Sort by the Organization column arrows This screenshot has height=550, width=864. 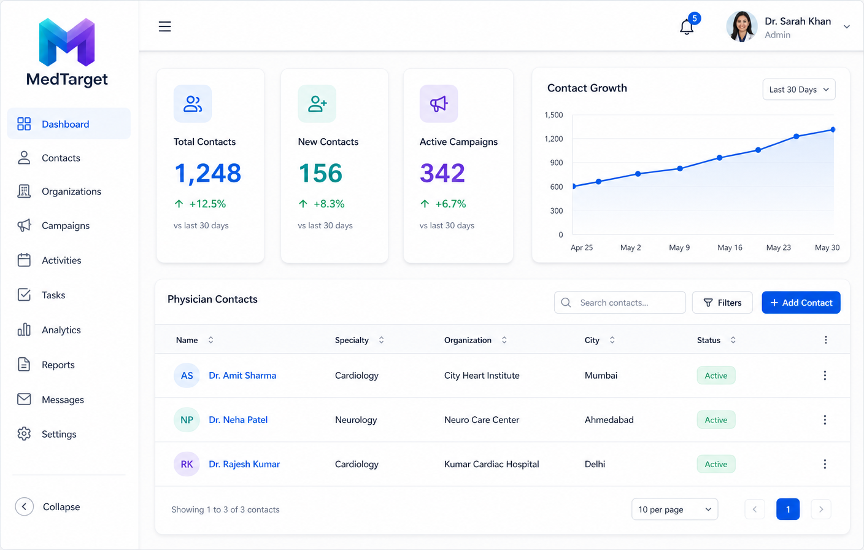click(504, 340)
